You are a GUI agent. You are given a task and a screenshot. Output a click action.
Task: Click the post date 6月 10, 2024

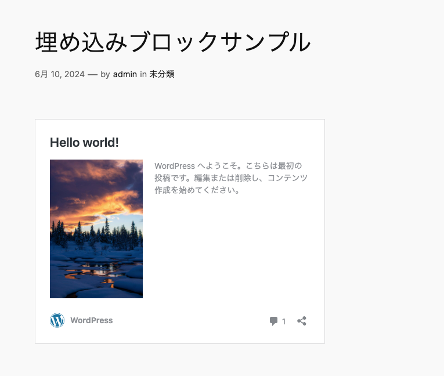tap(60, 74)
